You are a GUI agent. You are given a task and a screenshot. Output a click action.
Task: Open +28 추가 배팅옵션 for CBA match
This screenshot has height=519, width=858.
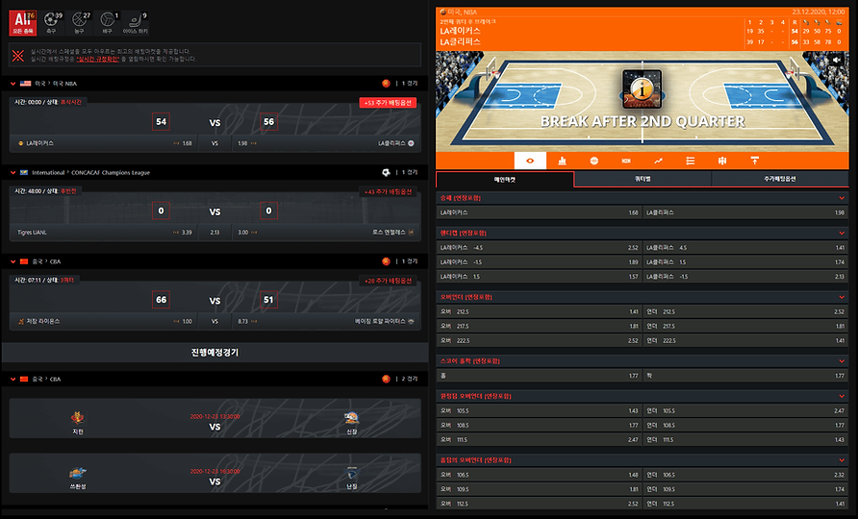coord(388,281)
